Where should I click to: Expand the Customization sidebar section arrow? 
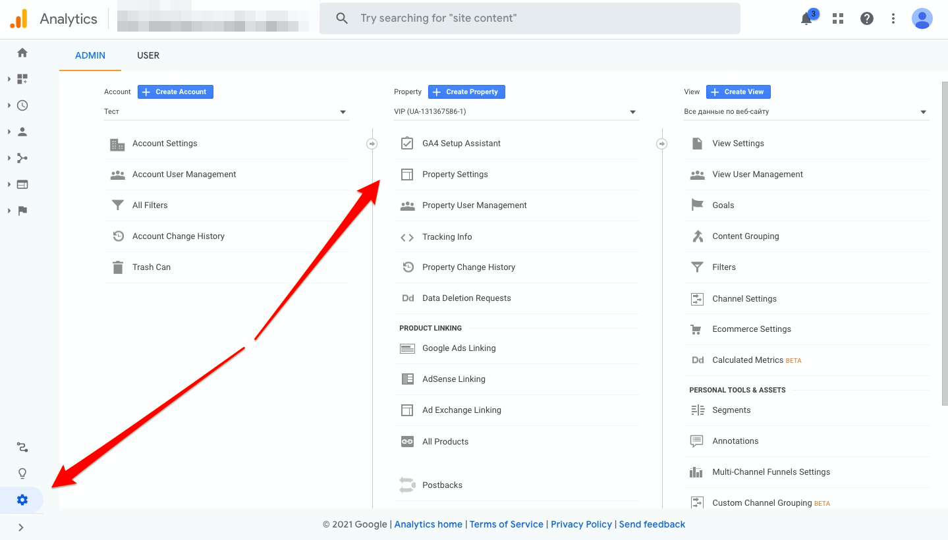point(9,79)
